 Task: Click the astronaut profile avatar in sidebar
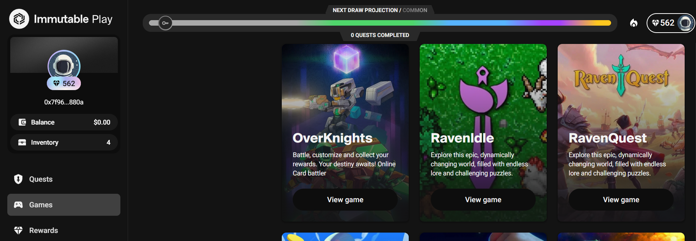coord(64,66)
